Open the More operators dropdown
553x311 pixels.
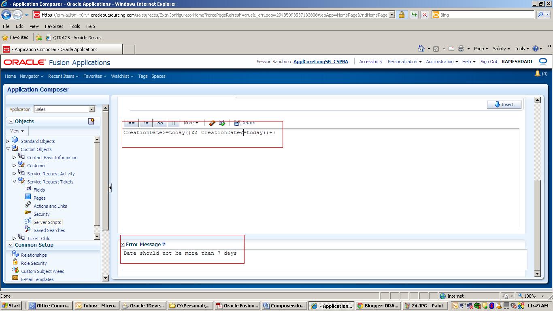coord(191,123)
